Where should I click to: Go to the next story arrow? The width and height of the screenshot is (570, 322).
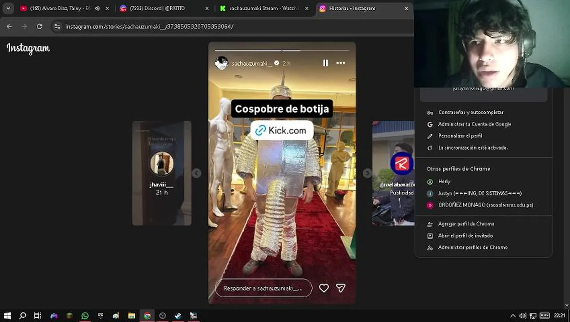click(x=367, y=173)
